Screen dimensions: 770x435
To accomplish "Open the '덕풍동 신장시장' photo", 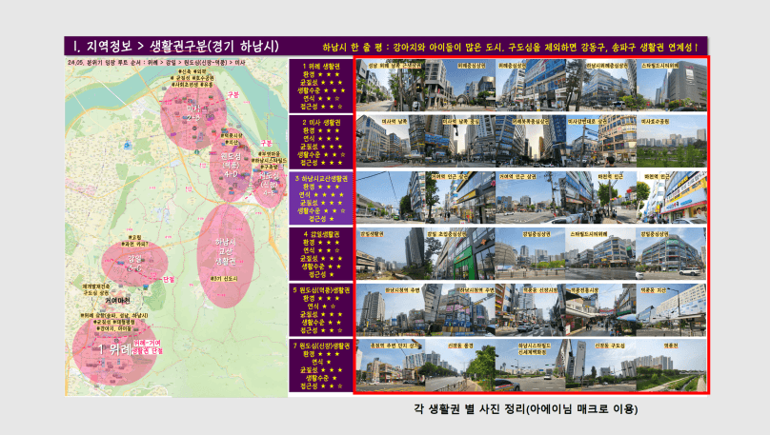I will point(531,309).
